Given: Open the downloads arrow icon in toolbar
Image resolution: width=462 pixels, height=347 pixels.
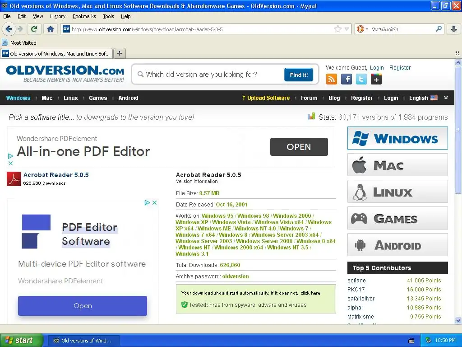Looking at the screenshot, I should 454,29.
